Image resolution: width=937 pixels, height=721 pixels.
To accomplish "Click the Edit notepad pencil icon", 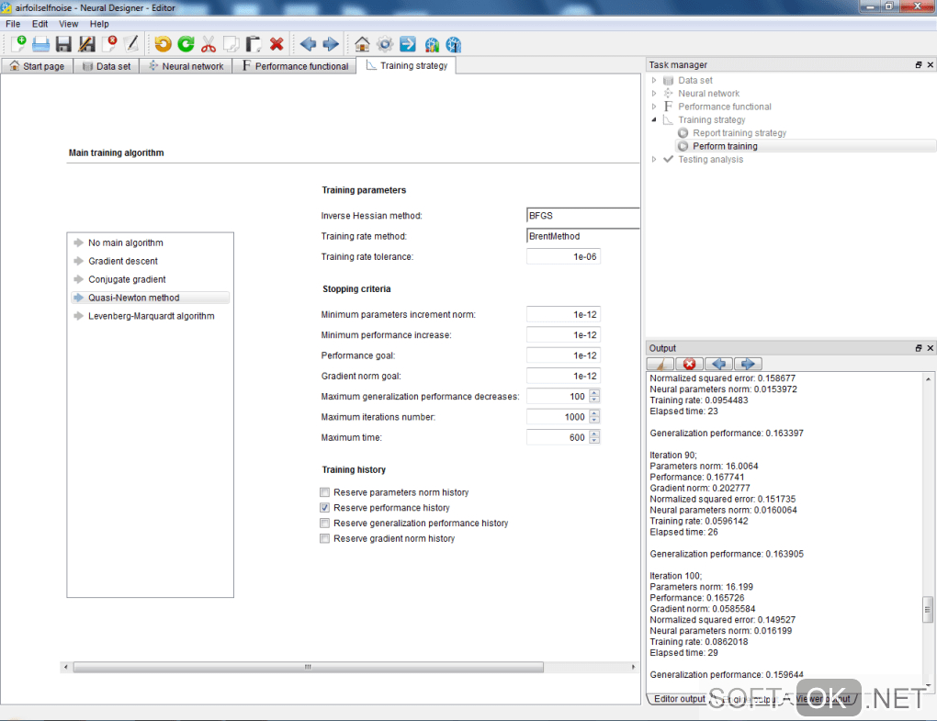I will [131, 43].
